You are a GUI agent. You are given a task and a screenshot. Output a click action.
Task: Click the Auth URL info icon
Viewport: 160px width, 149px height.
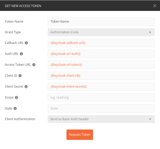click(21, 54)
